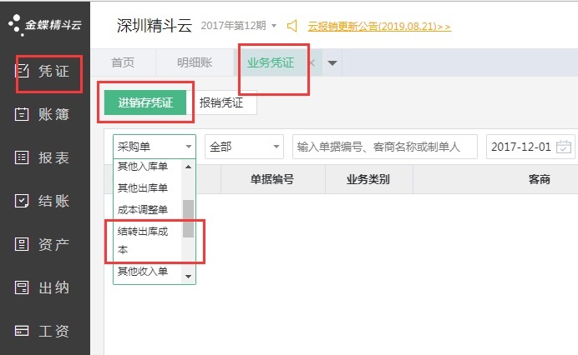This screenshot has height=355, width=578.
Task: Click the dropdown list scroll up arrow
Action: [x=189, y=167]
